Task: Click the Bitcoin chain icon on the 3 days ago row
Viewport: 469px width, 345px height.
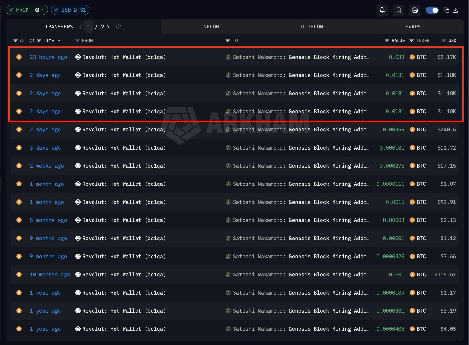Action: tap(19, 148)
